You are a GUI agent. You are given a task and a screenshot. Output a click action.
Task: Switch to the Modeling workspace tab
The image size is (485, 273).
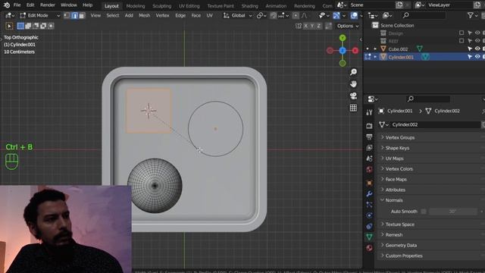click(x=136, y=6)
